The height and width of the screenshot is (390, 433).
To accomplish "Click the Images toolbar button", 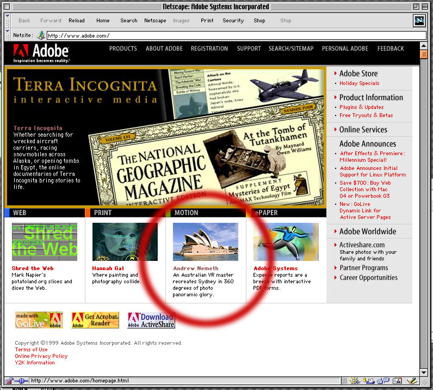I will pos(181,21).
